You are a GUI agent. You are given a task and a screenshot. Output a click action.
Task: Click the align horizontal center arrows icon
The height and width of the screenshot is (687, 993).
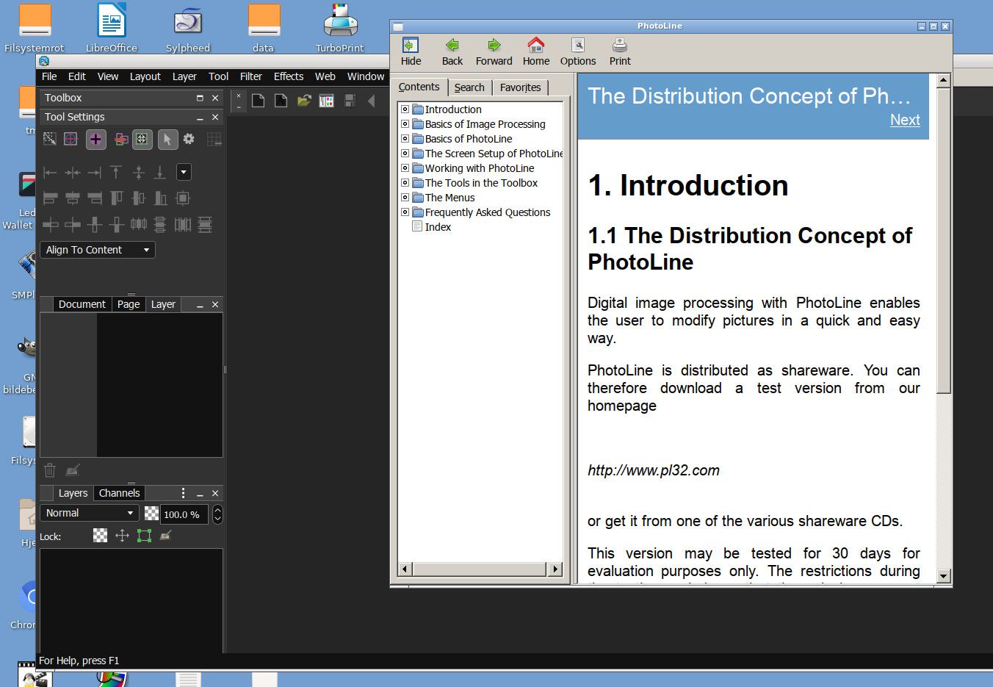pos(72,173)
